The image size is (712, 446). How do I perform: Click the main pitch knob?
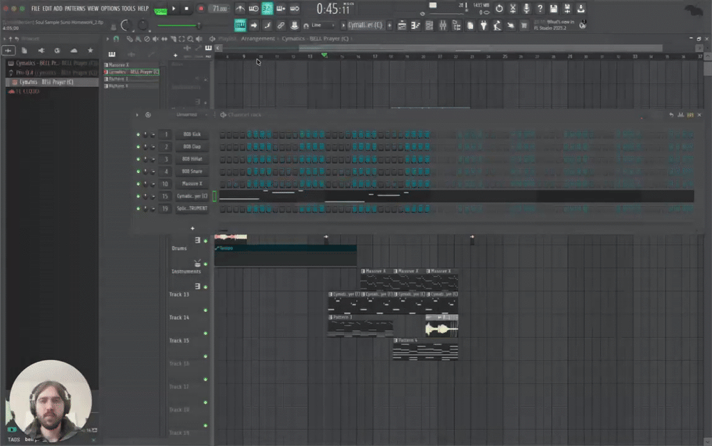pyautogui.click(x=143, y=26)
